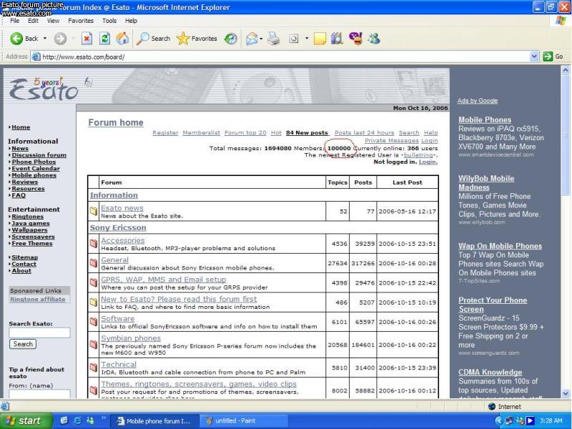
Task: Click the folder icon beside Symbian phones
Action: click(x=94, y=345)
